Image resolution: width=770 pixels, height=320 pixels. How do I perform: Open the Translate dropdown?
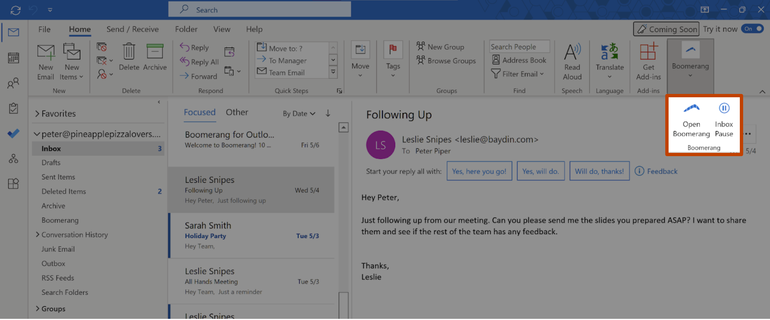pyautogui.click(x=609, y=61)
